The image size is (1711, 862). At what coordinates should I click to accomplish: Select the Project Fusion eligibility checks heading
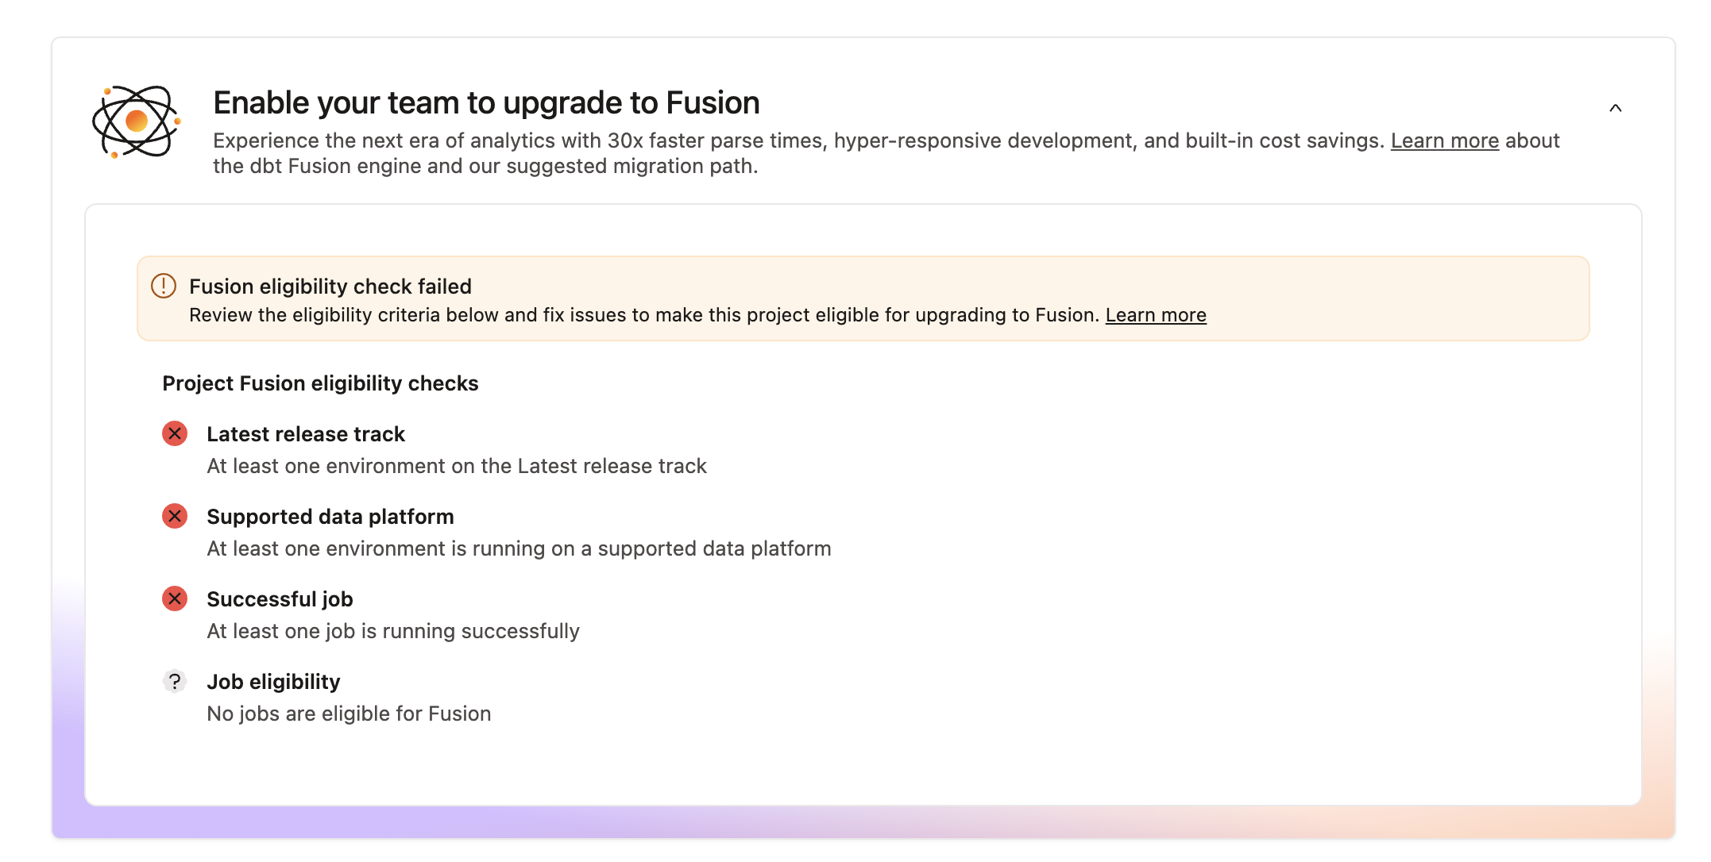[320, 383]
